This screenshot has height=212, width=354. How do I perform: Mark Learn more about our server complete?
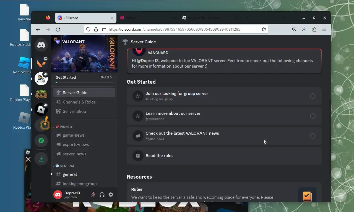click(313, 116)
